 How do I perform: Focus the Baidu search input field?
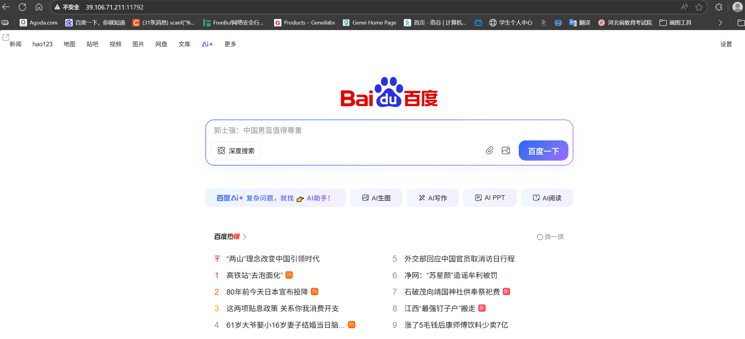tap(389, 131)
